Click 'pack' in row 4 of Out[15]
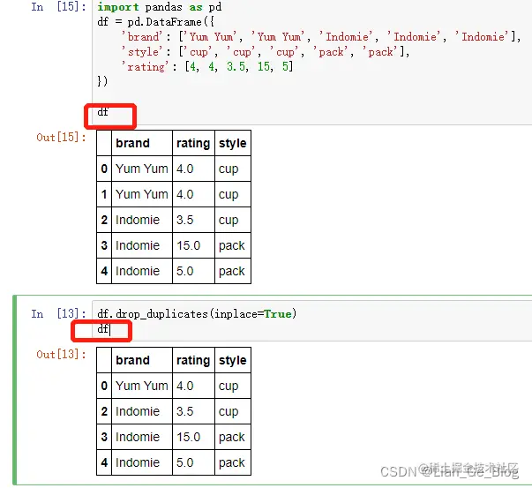532x488 pixels. click(x=232, y=272)
